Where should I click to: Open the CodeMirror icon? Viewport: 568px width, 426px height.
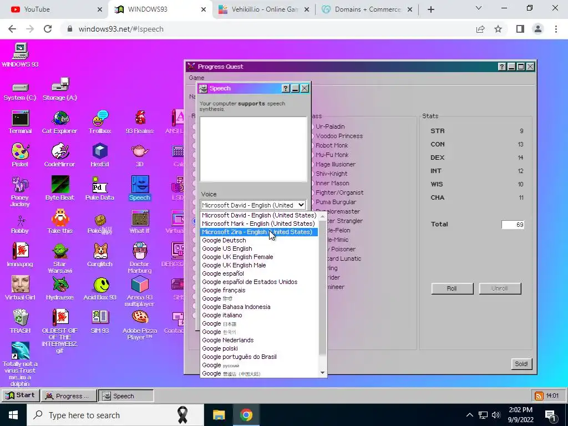click(x=60, y=155)
